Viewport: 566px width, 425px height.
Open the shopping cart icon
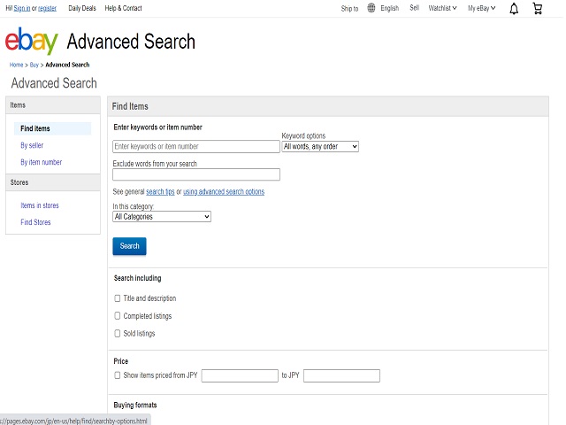tap(538, 8)
